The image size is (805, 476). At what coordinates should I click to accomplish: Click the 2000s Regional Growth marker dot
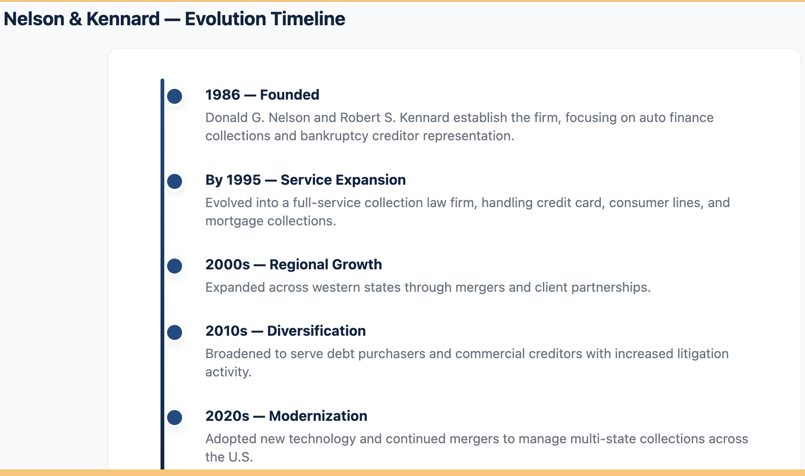point(175,266)
